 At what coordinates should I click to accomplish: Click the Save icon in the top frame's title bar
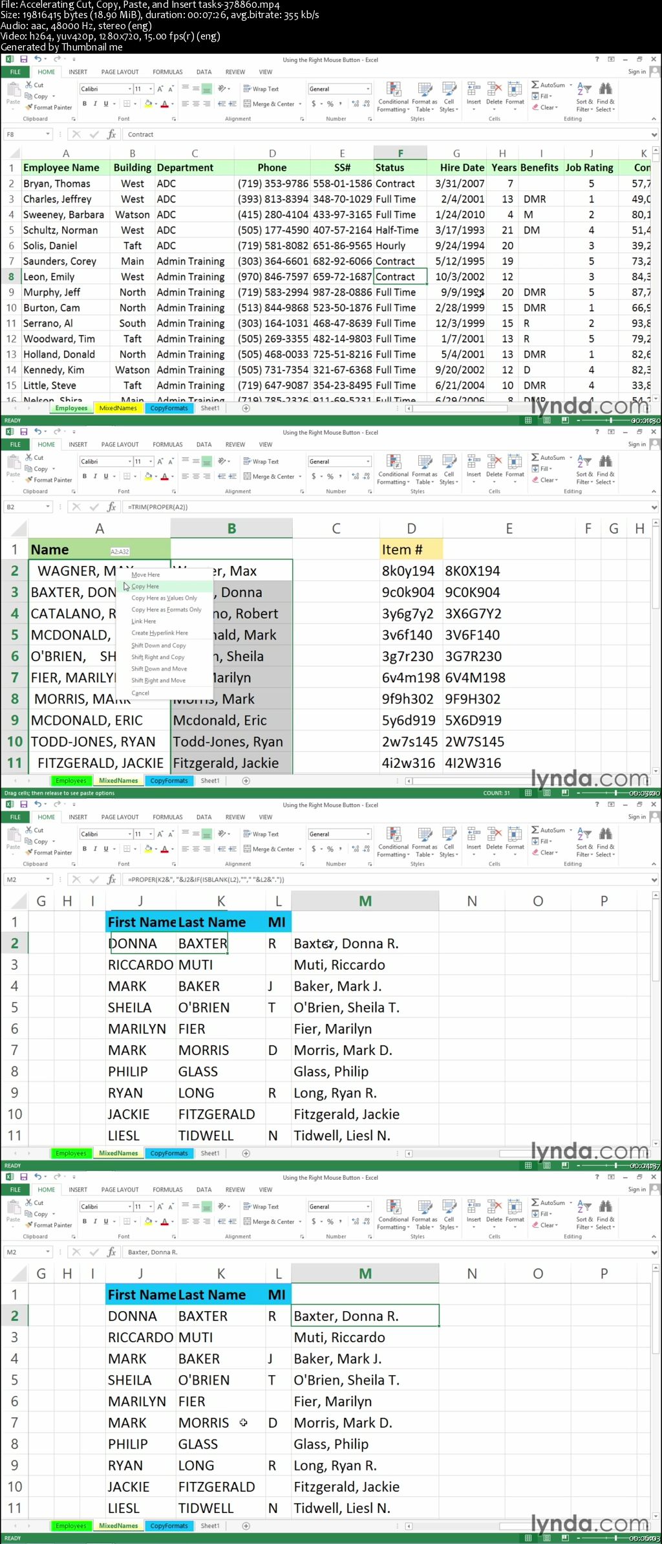pos(23,60)
